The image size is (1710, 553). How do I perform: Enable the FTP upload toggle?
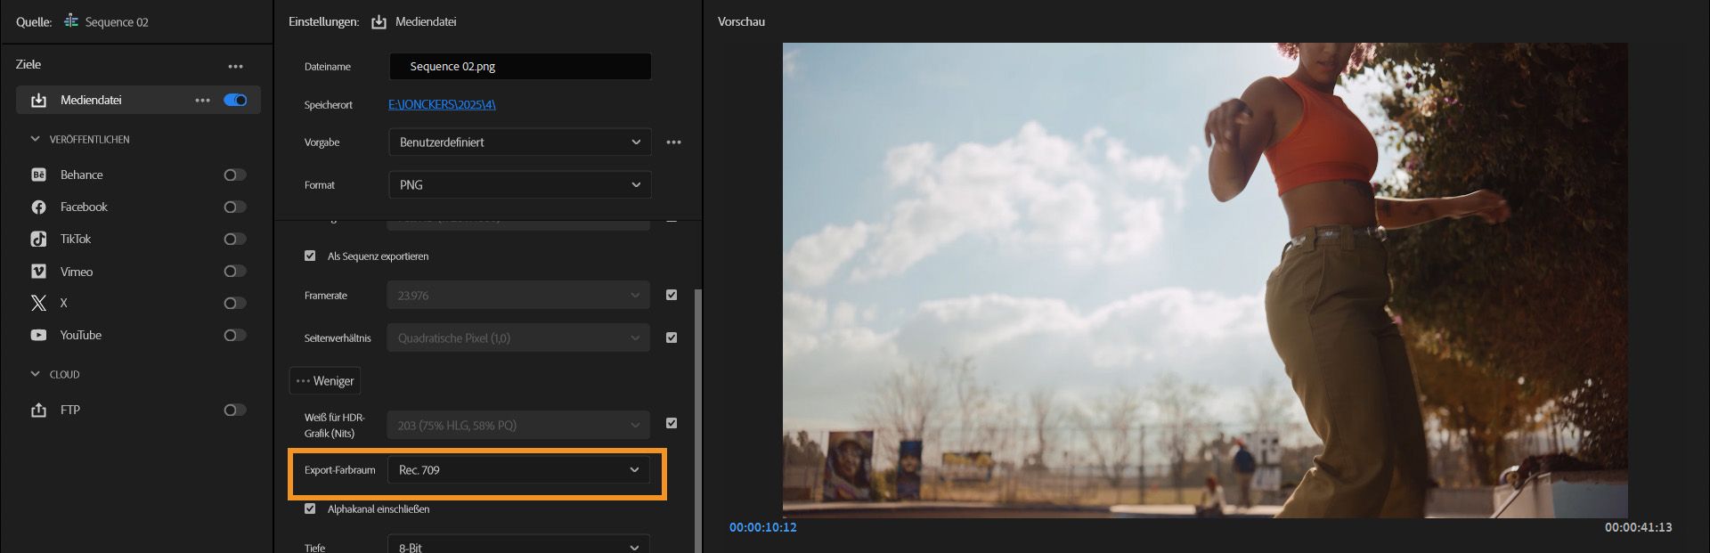pyautogui.click(x=235, y=411)
